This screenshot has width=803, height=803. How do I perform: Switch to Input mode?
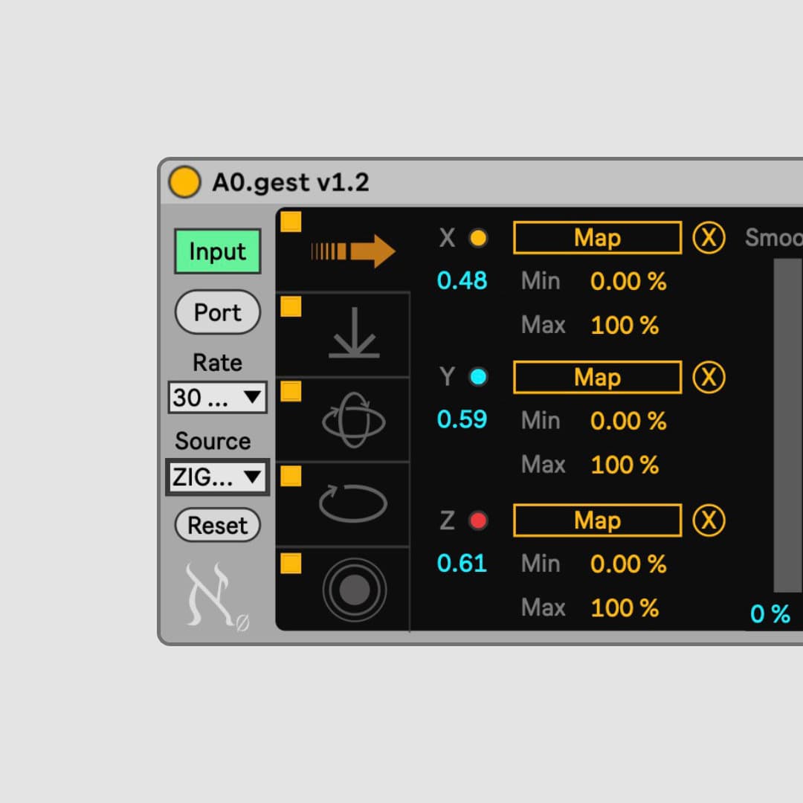click(216, 251)
